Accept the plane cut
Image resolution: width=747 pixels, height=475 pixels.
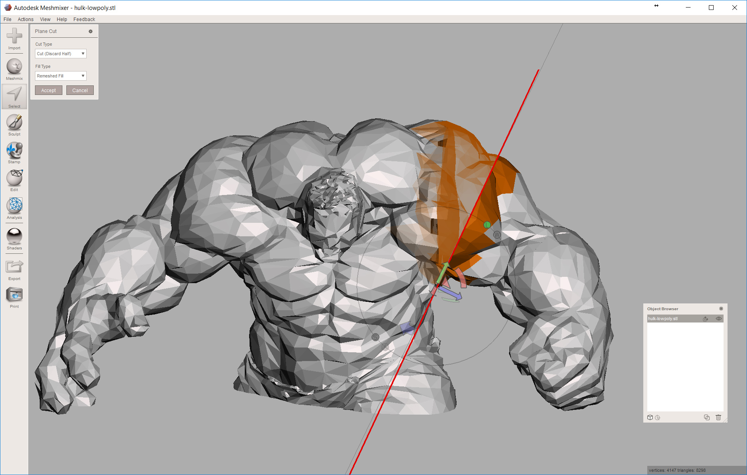click(x=48, y=90)
